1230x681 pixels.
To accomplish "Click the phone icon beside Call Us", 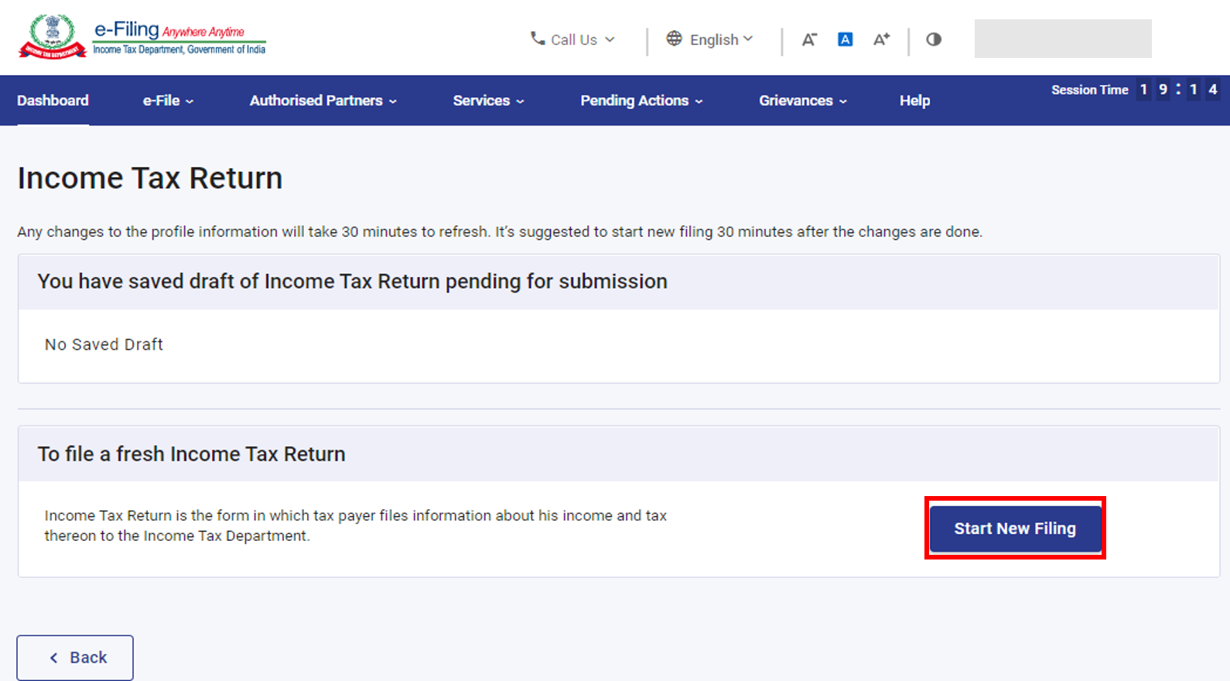I will [x=537, y=38].
